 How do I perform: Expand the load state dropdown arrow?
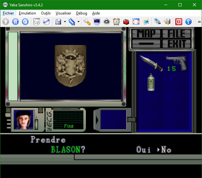(78, 22)
